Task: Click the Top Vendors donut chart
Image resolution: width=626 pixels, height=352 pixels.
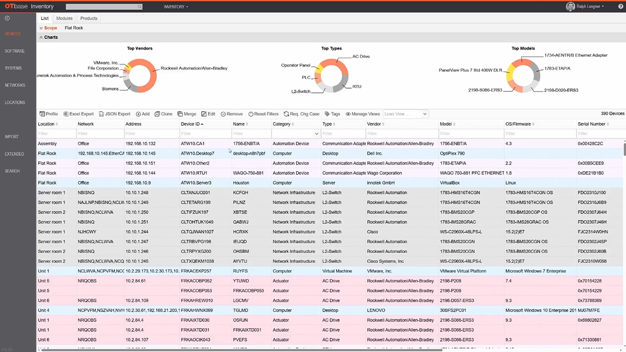Action: [140, 76]
